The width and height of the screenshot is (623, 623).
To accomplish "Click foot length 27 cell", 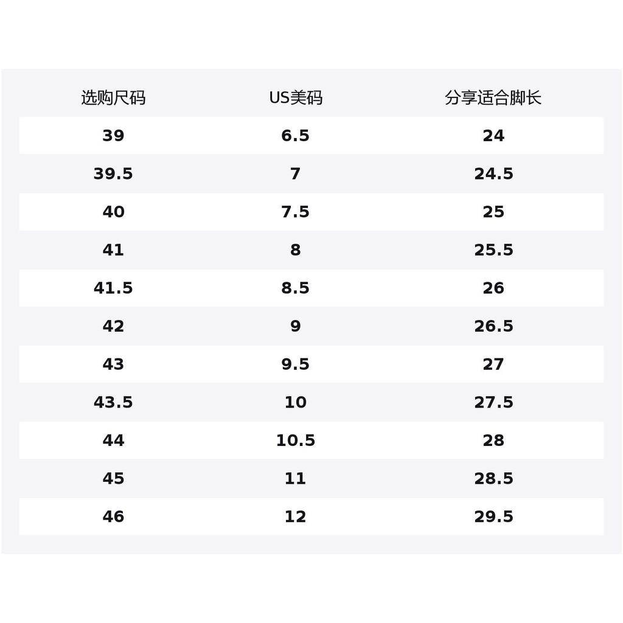I will point(493,364).
